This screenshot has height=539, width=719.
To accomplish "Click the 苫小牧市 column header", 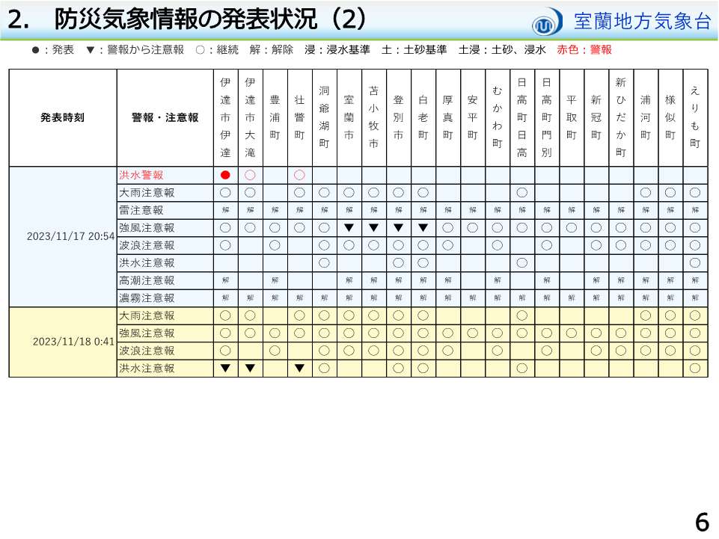I will click(373, 117).
